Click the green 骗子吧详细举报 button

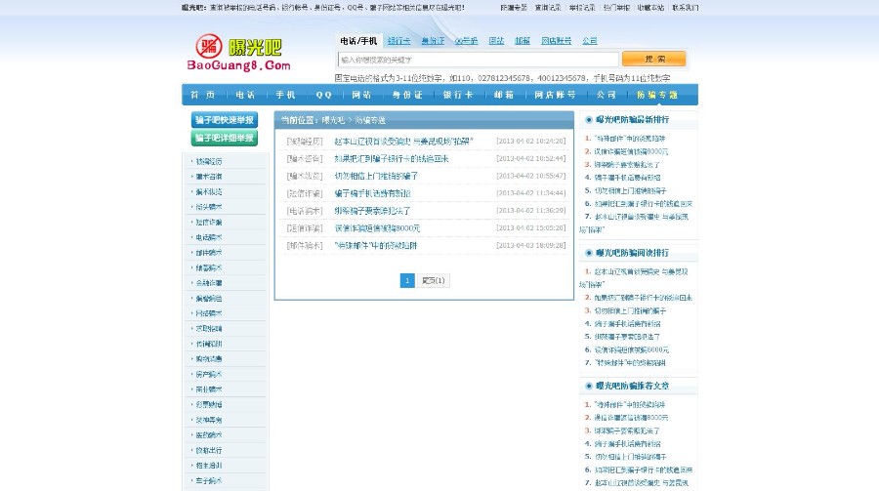pyautogui.click(x=224, y=138)
